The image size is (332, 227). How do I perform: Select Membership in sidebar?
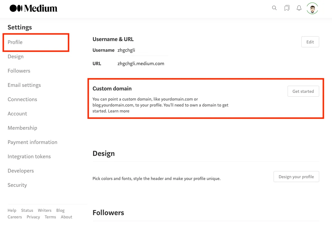click(22, 128)
